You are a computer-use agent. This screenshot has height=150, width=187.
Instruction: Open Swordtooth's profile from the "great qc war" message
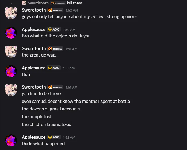click(x=34, y=49)
